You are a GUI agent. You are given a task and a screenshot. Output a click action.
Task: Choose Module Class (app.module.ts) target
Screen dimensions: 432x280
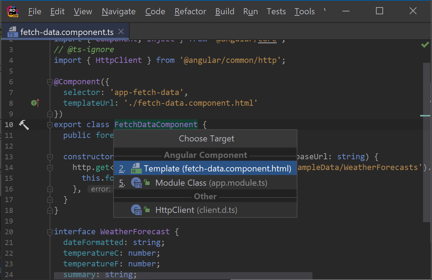211,183
